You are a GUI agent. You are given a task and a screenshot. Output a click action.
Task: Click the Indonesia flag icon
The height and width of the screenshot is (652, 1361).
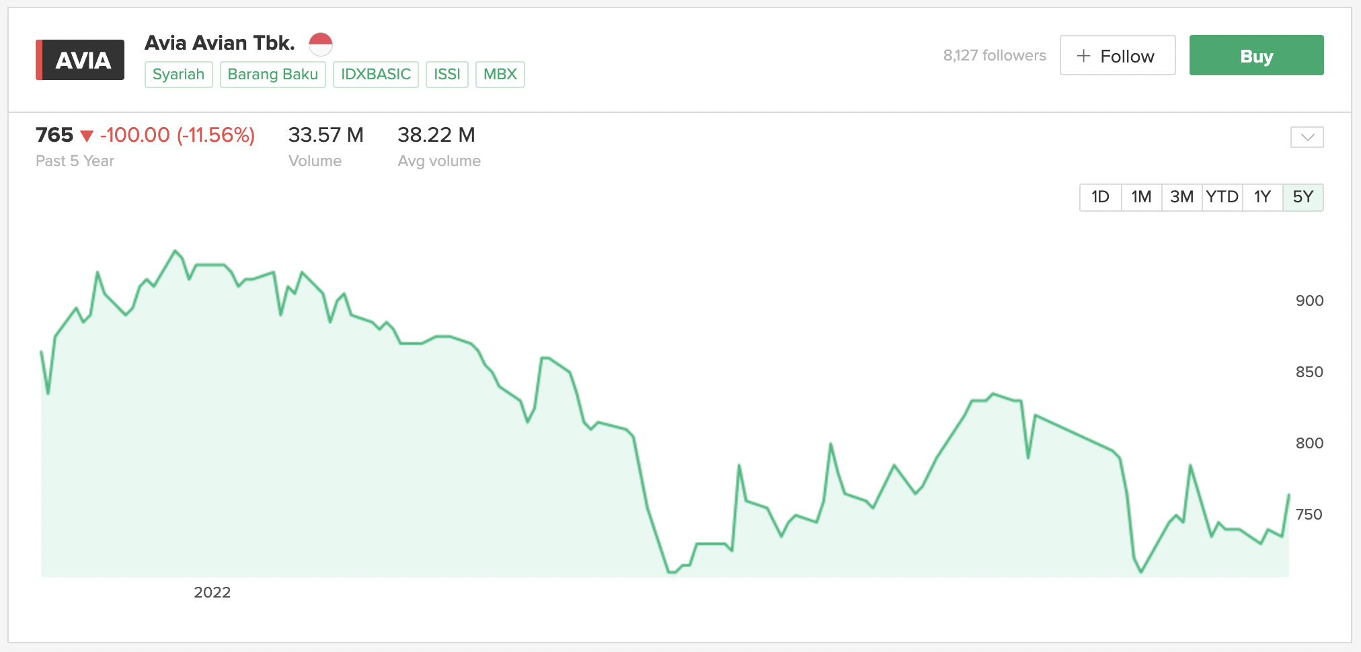(x=321, y=44)
